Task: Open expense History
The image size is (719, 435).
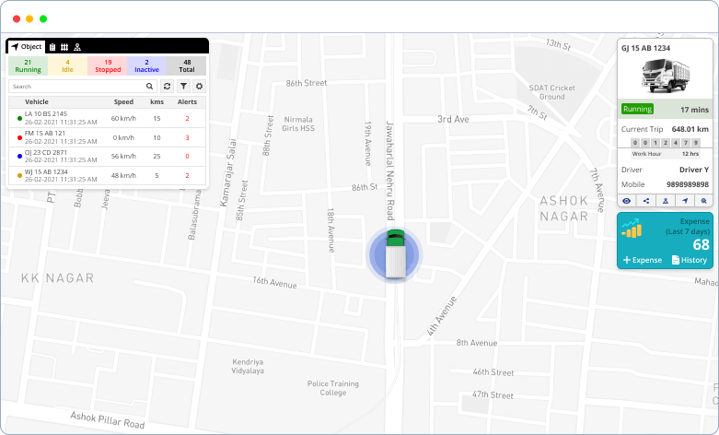Action: click(x=690, y=260)
